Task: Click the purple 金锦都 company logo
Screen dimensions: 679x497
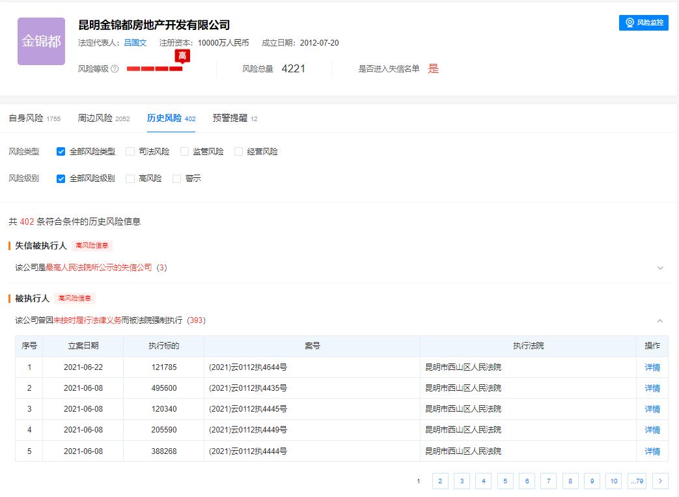Action: (40, 40)
